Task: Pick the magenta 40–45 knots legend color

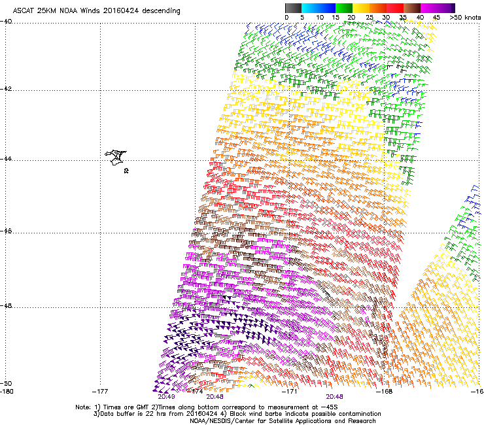Action: point(429,8)
